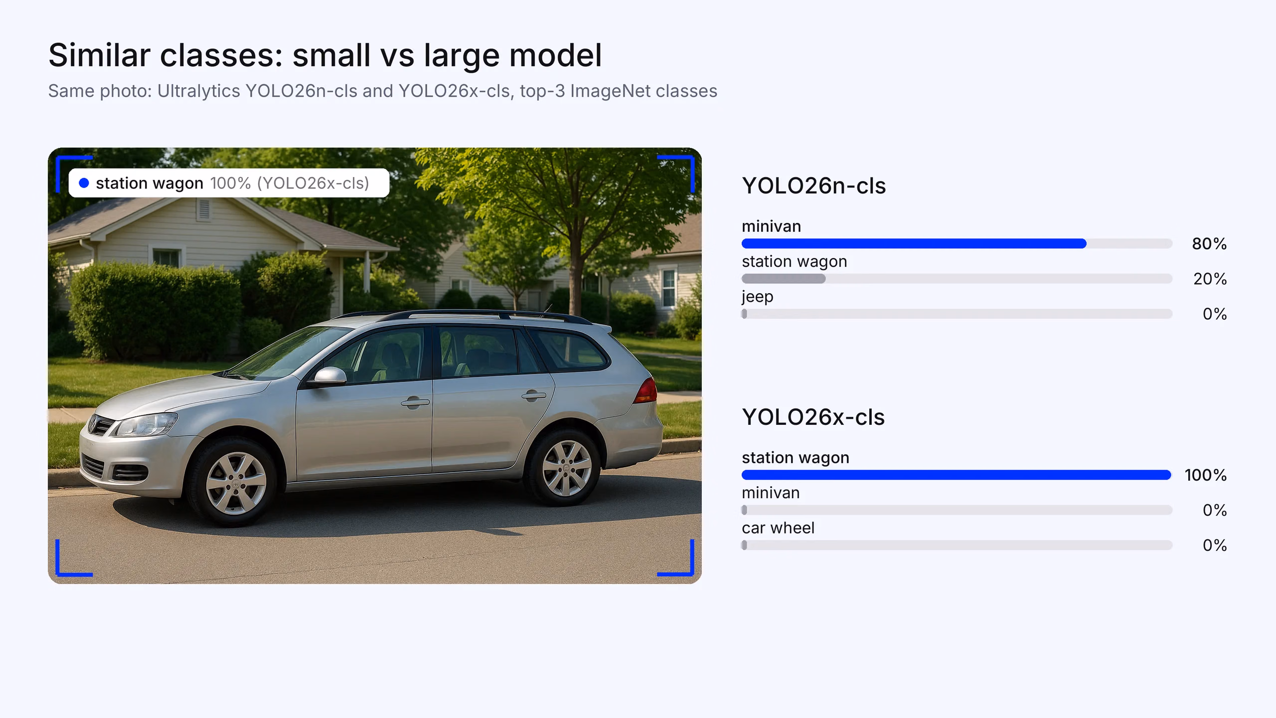Viewport: 1276px width, 718px height.
Task: Click the silver station wagon photo
Action: [375, 365]
